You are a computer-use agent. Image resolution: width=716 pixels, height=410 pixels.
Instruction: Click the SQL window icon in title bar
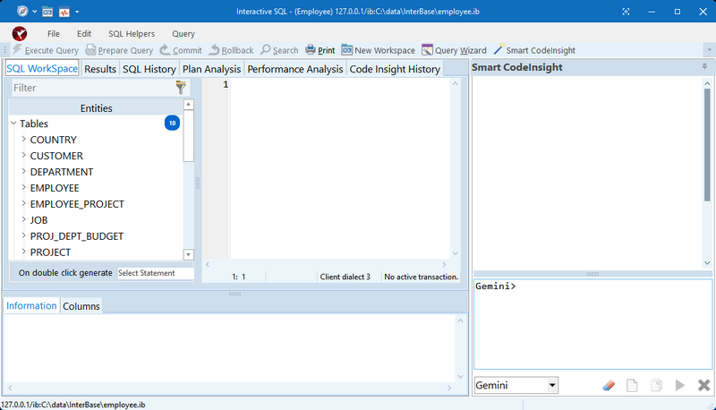pos(47,12)
